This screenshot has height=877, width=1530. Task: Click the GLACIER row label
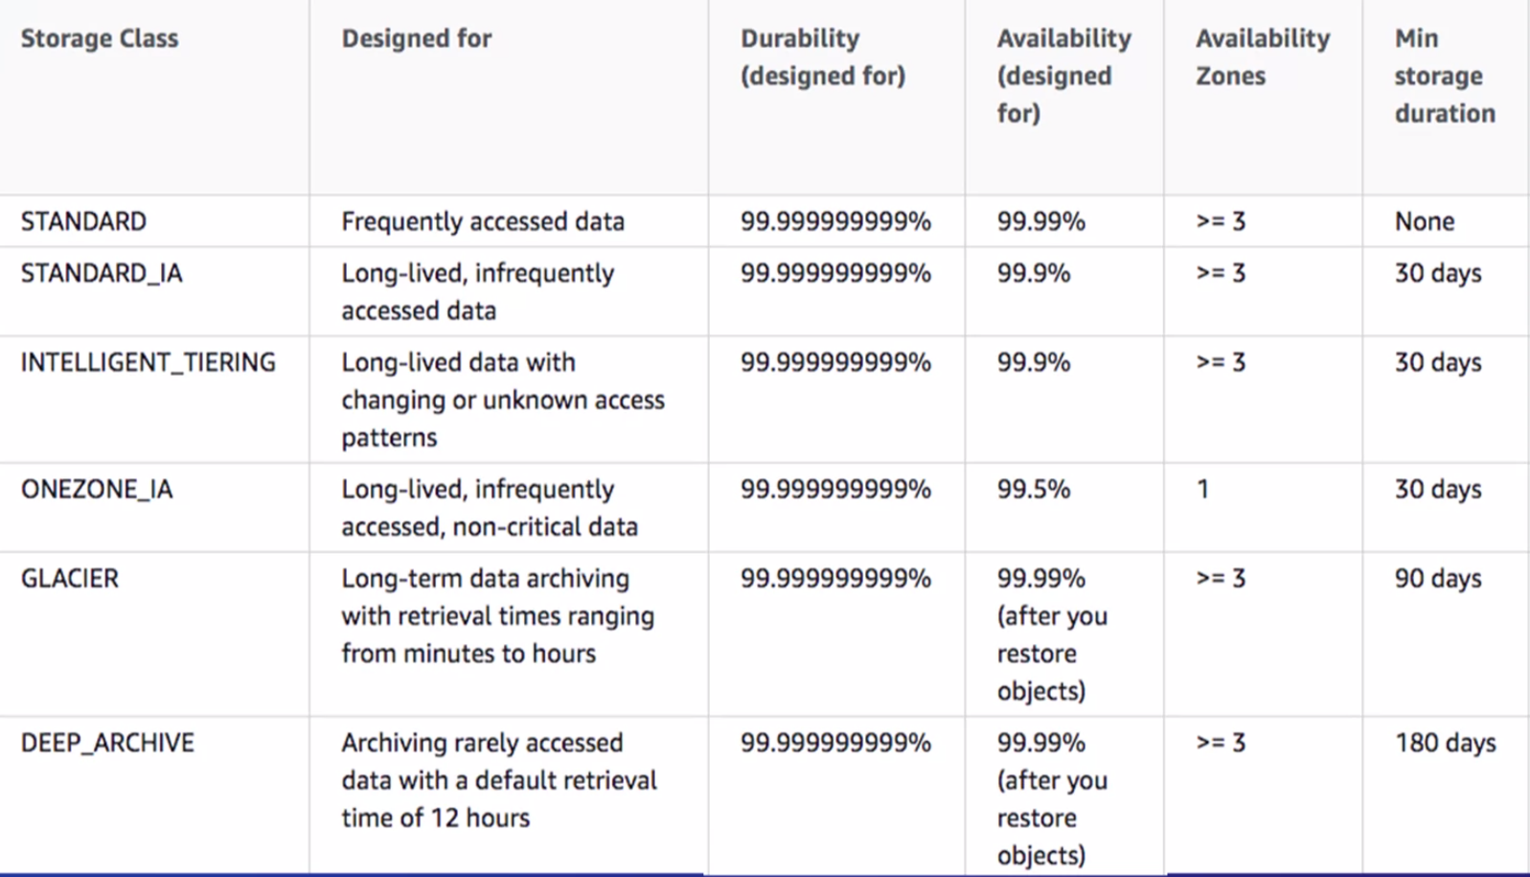click(x=70, y=578)
